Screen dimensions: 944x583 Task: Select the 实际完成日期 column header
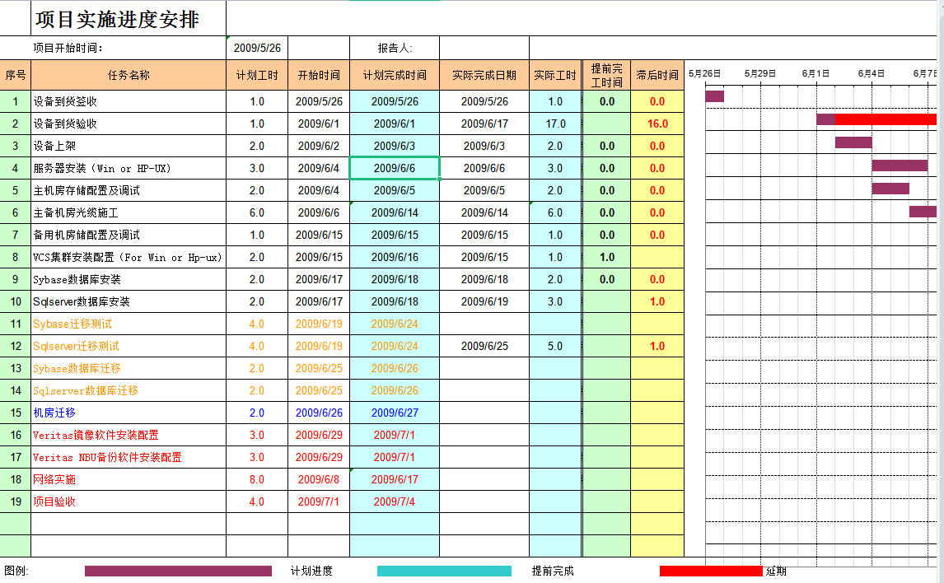click(484, 75)
